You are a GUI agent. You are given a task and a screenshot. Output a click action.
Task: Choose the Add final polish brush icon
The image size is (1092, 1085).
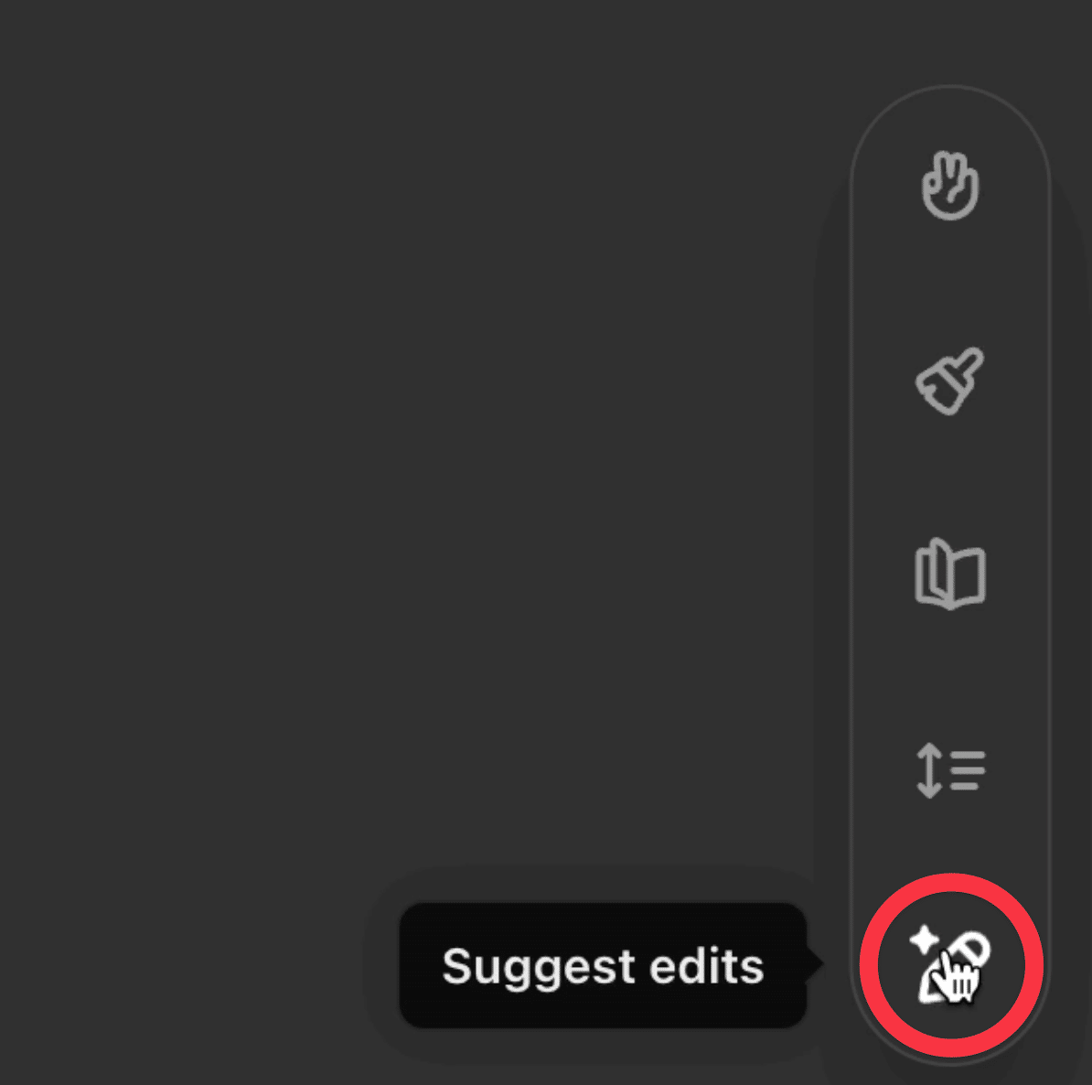pos(950,381)
